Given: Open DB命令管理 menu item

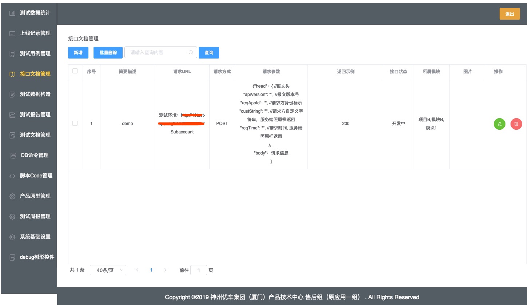Looking at the screenshot, I should [x=29, y=155].
